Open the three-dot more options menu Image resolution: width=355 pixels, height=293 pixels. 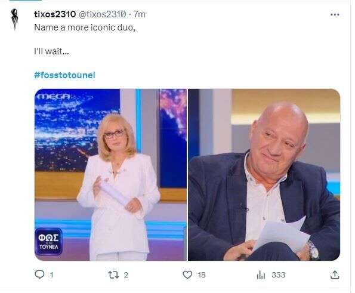335,14
